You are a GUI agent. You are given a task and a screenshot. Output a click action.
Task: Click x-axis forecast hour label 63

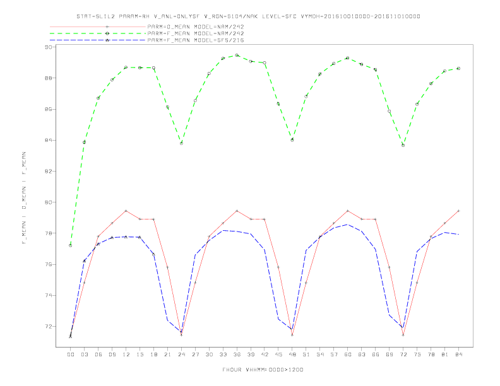pyautogui.click(x=362, y=354)
